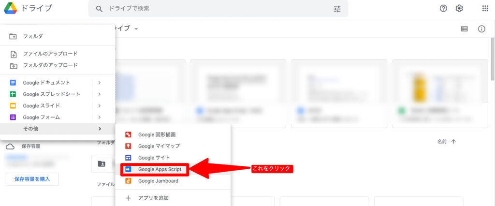
Task: Click the Google Drive logo
Action: click(10, 9)
